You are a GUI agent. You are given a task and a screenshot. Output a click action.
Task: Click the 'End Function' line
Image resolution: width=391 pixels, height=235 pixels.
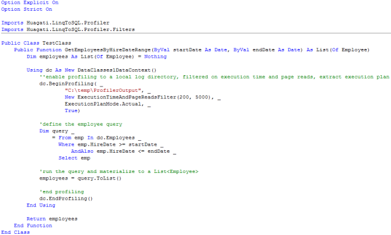click(33, 225)
